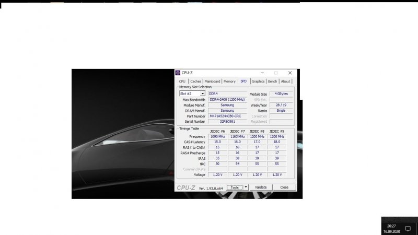Click CAS# Latency 15.0 cell
This screenshot has height=235, width=418.
click(217, 142)
